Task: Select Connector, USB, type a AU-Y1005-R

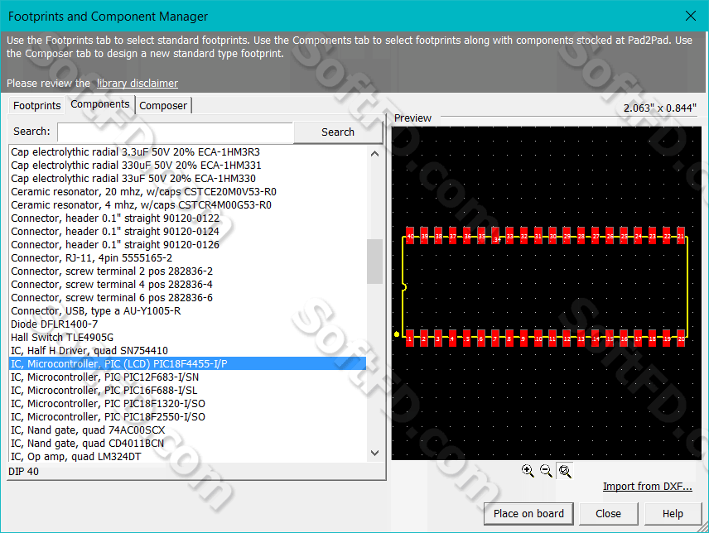Action: tap(188, 310)
